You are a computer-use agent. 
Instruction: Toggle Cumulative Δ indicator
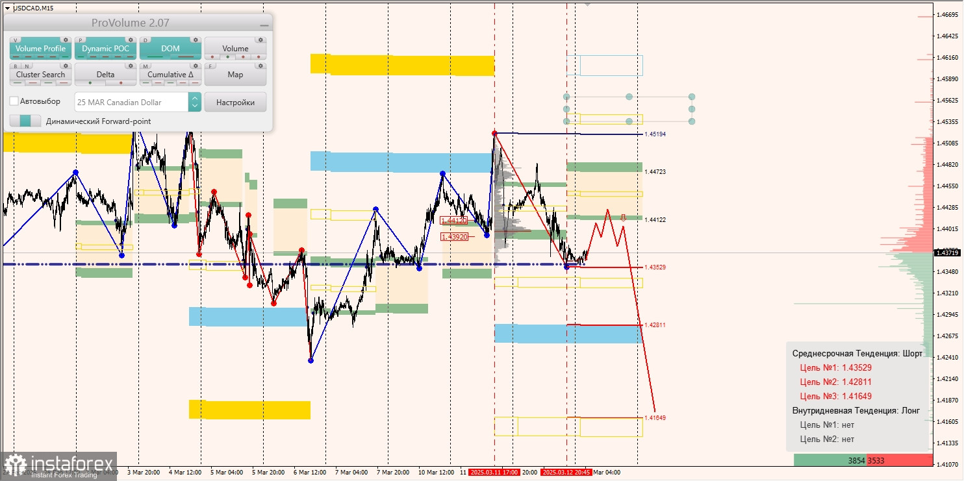(x=170, y=74)
